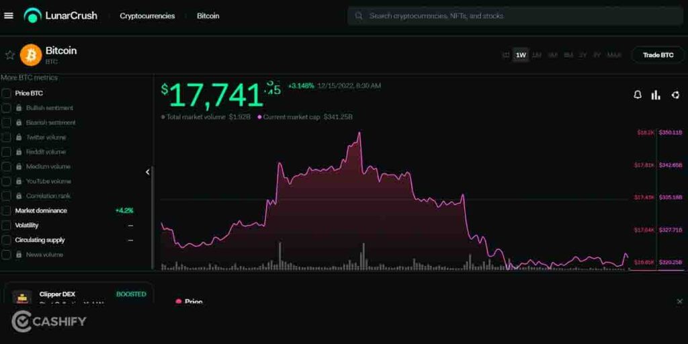Click the orange Bitcoin coin icon

coord(31,55)
